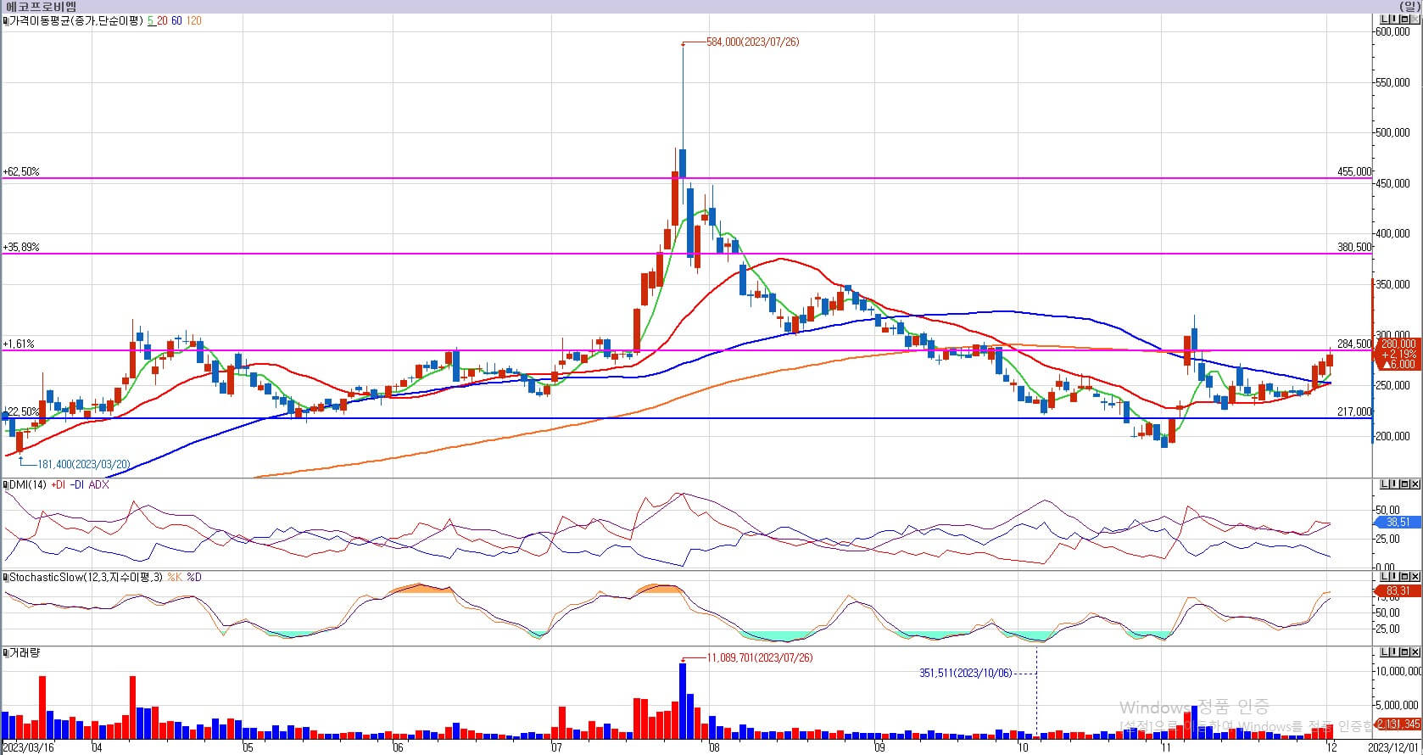The width and height of the screenshot is (1423, 755).
Task: Click the vertical bar icon in StochasticSlow panel
Action: (1394, 576)
